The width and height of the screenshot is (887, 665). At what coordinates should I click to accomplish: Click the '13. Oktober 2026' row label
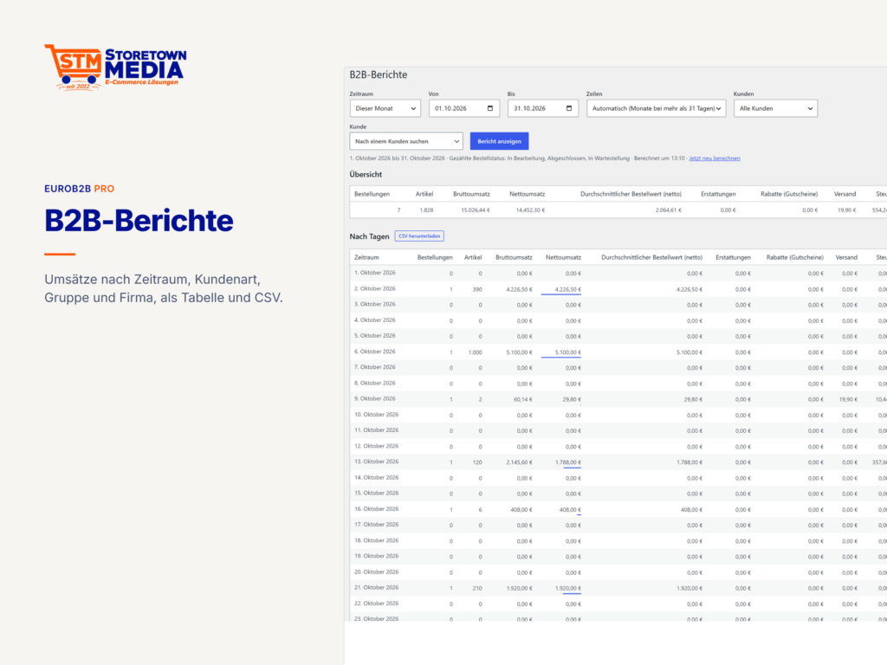376,462
